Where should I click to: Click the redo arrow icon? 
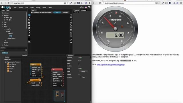tap(71, 42)
